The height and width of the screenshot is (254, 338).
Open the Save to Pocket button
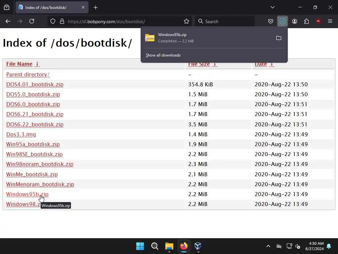pos(271,21)
